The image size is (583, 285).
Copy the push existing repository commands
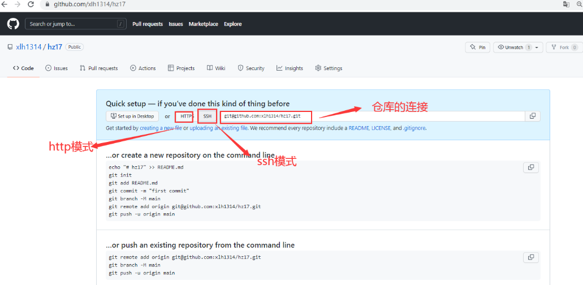pyautogui.click(x=531, y=257)
